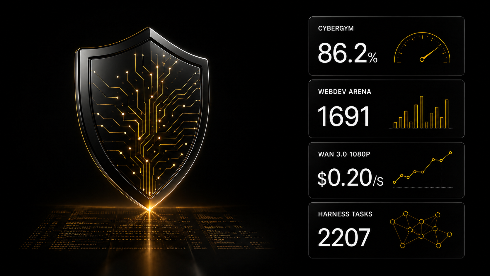Click the 2207 tasks value
The height and width of the screenshot is (276, 490).
point(344,238)
